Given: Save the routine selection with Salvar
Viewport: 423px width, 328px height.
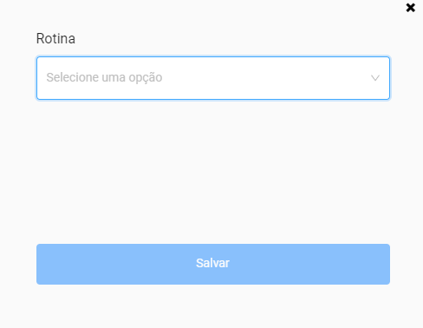Looking at the screenshot, I should pyautogui.click(x=213, y=264).
